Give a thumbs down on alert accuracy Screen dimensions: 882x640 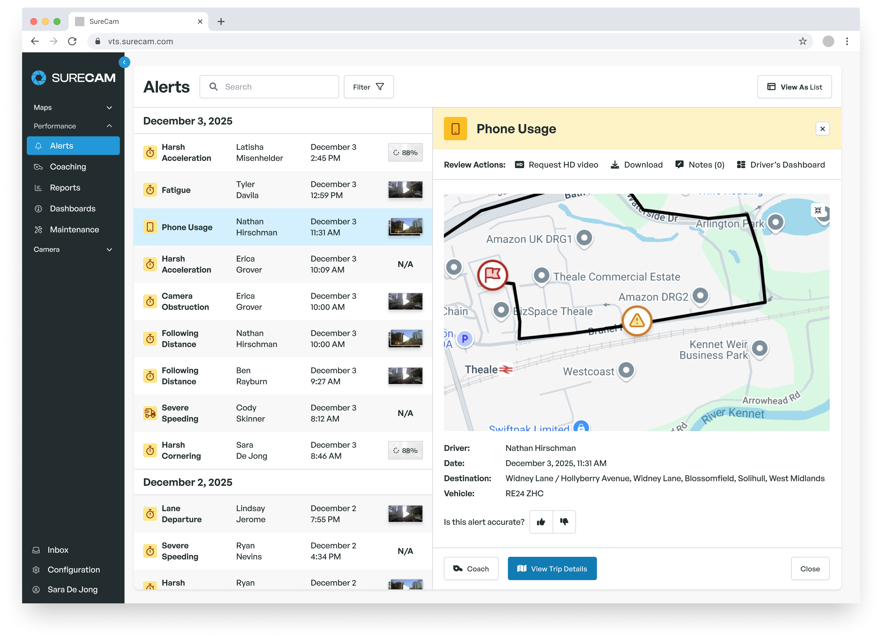pos(564,522)
